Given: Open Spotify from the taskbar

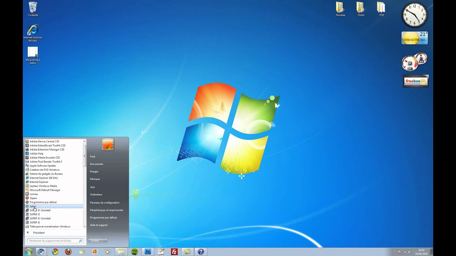Looking at the screenshot, I should pyautogui.click(x=134, y=252).
